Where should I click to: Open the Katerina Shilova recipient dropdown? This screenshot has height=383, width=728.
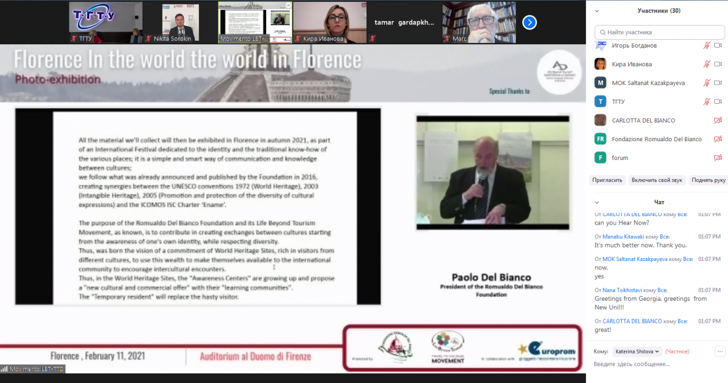pos(638,351)
